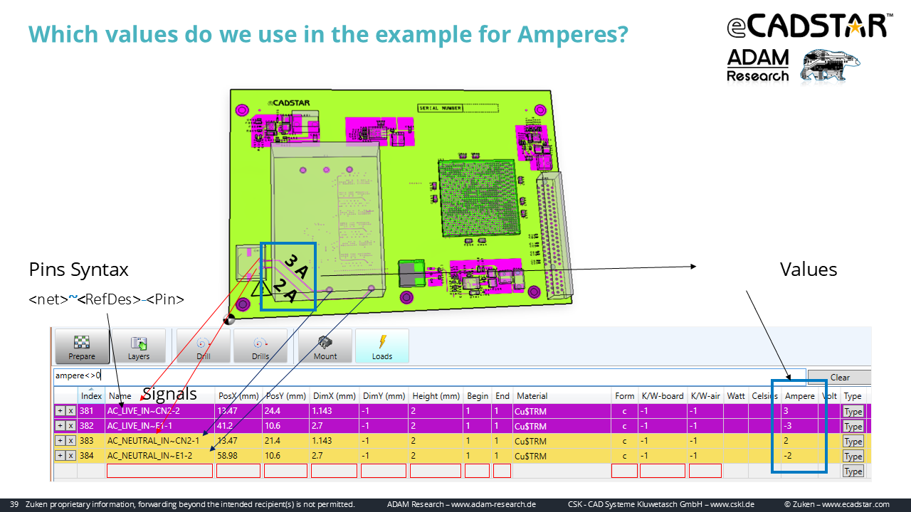Sort by the Height (mm) column header
The image size is (911, 512).
tap(436, 396)
